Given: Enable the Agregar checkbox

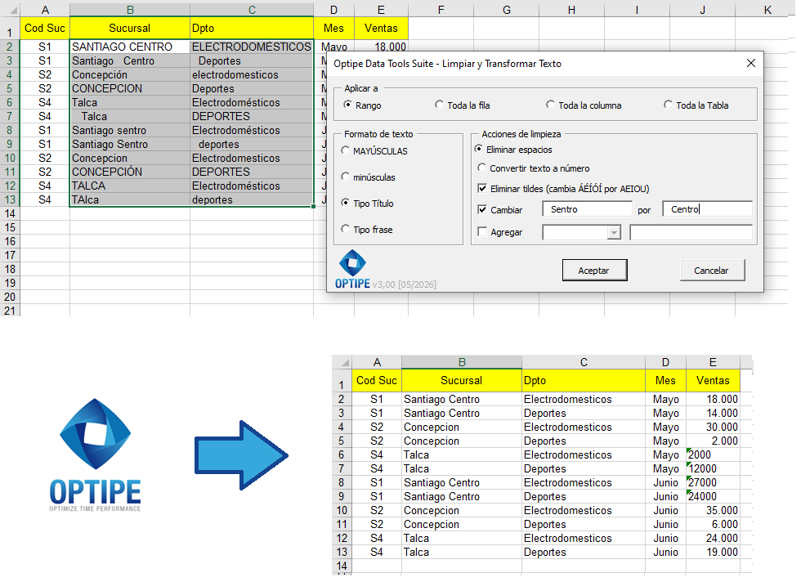Looking at the screenshot, I should (x=481, y=232).
